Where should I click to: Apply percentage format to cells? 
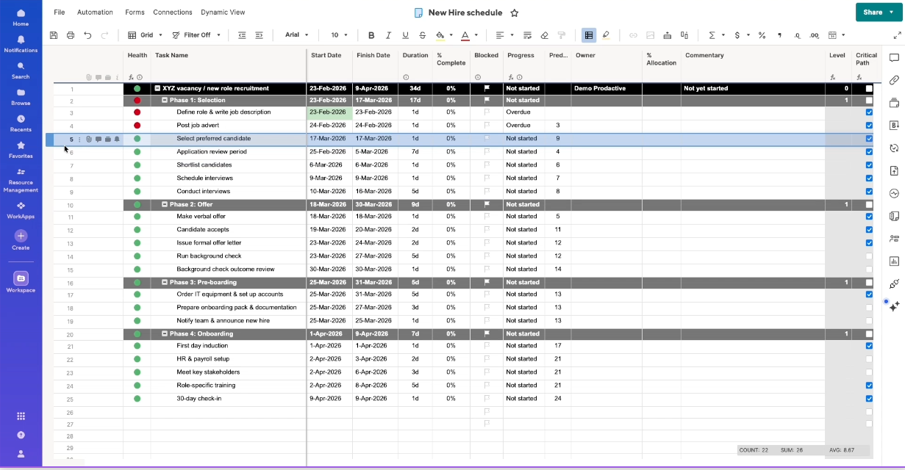[x=762, y=35]
